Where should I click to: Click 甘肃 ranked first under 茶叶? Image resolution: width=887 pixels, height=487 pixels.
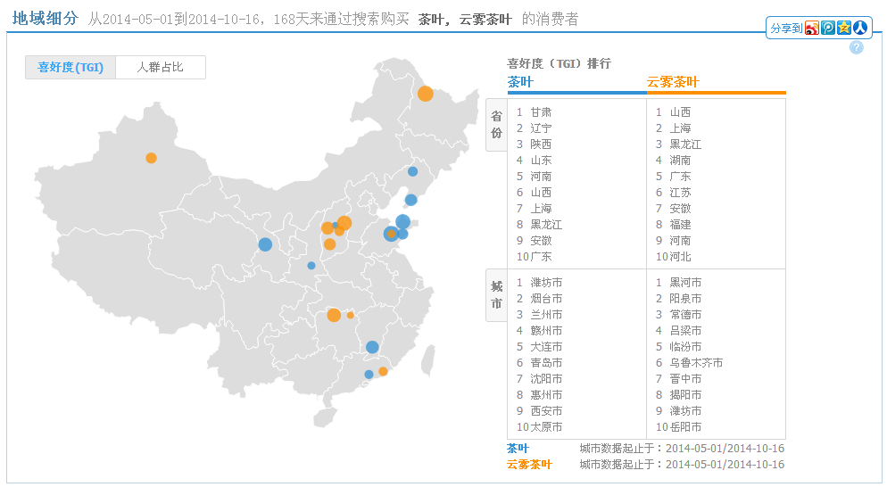click(541, 112)
